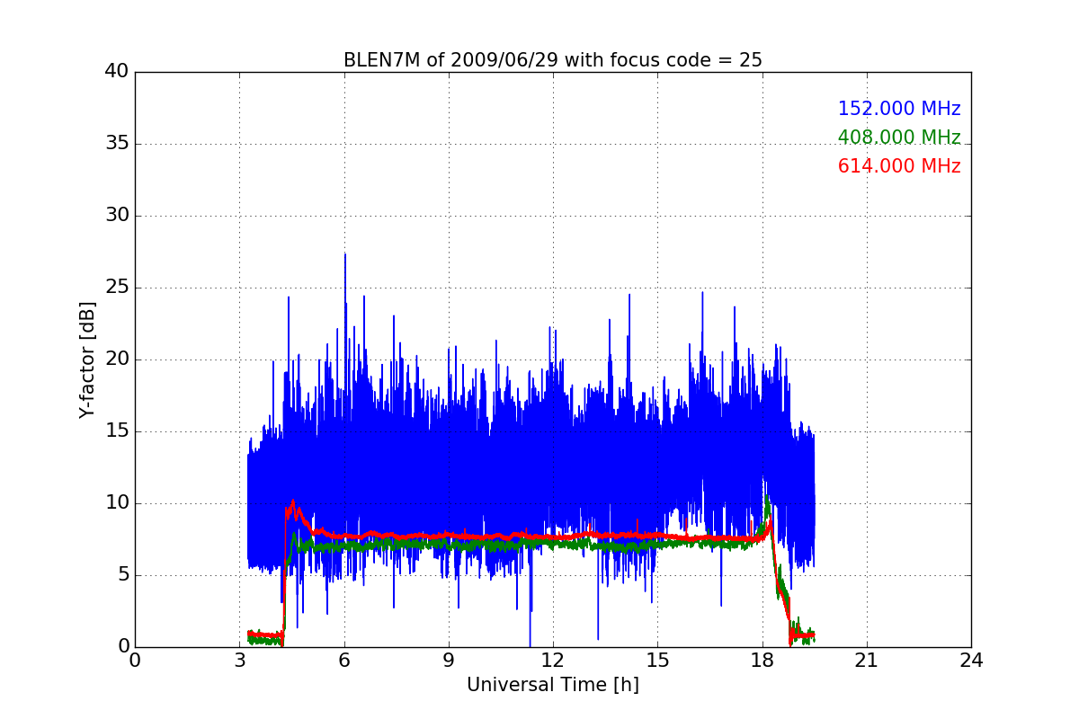Click the red curve peak near 10 dB
Viewport: 1079px width, 719px height.
pyautogui.click(x=293, y=502)
